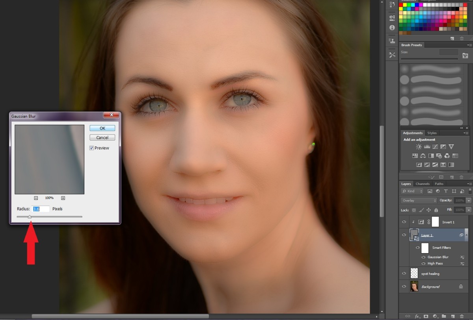Add a Black & White adjustment

pyautogui.click(x=431, y=155)
